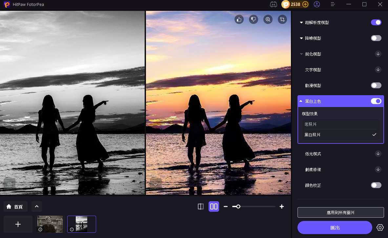This screenshot has width=388, height=238.
Task: Open the crop tool icon
Action: pyautogui.click(x=282, y=20)
